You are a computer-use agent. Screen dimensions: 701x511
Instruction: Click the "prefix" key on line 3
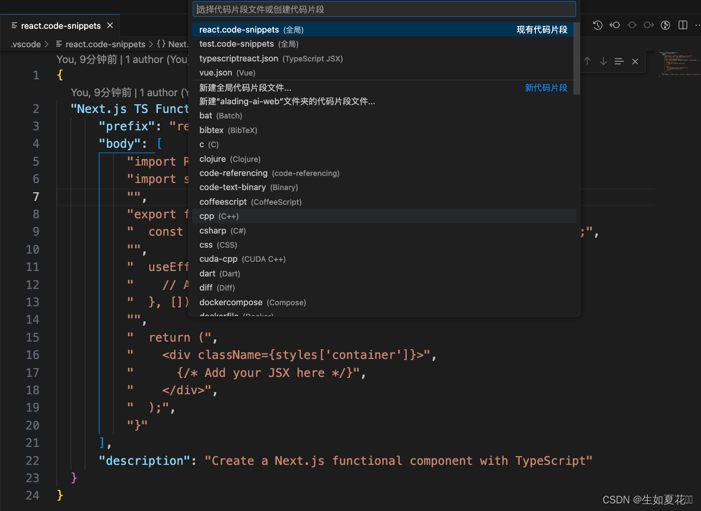(x=127, y=126)
